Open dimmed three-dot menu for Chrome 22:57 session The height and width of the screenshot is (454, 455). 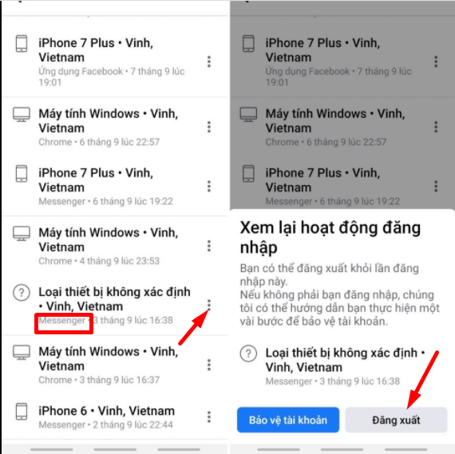click(436, 127)
